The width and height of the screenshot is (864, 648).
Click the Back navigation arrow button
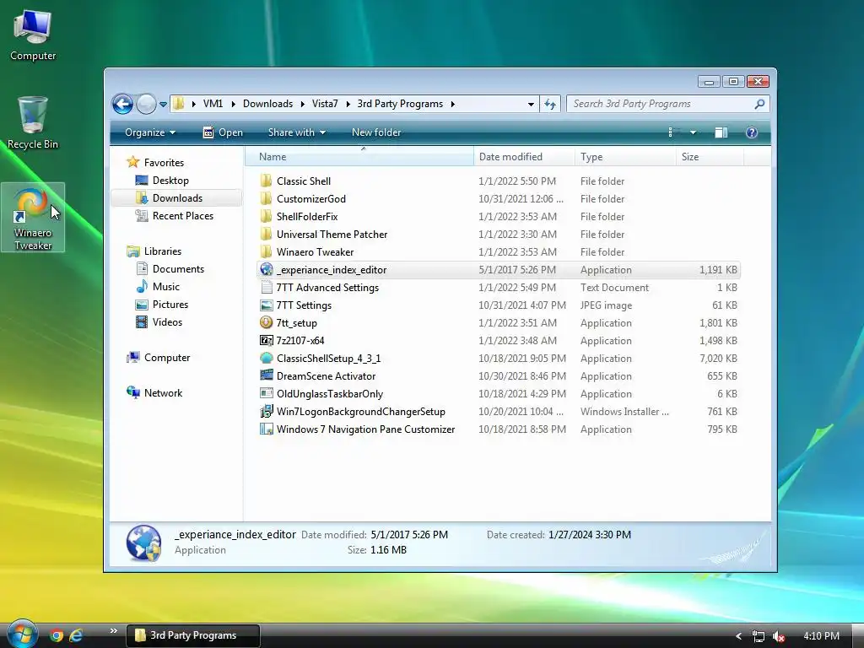122,104
